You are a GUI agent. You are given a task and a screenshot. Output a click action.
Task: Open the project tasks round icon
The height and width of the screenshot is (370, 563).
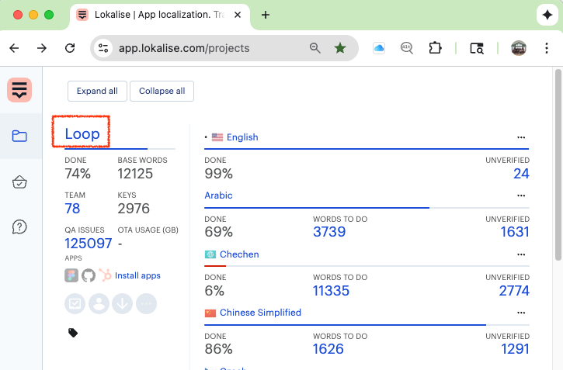[75, 303]
